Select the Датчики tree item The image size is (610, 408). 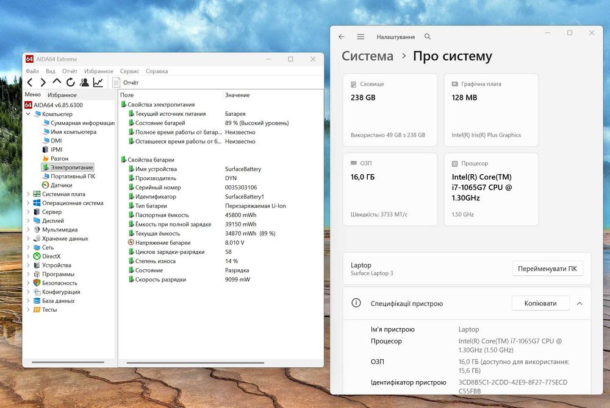(x=57, y=185)
